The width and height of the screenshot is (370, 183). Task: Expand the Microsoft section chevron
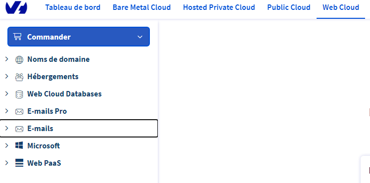[x=6, y=145]
